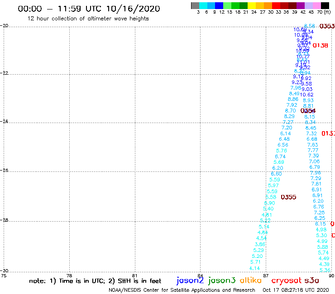Click 'NOAA/NESDIS Center for Satellite Applications and Research'

coord(182,290)
